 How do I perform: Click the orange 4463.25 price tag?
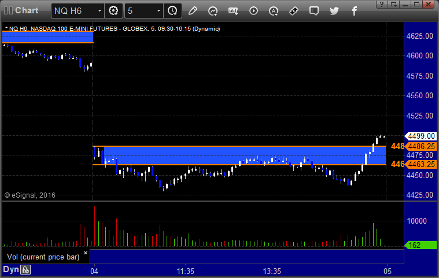pos(421,164)
